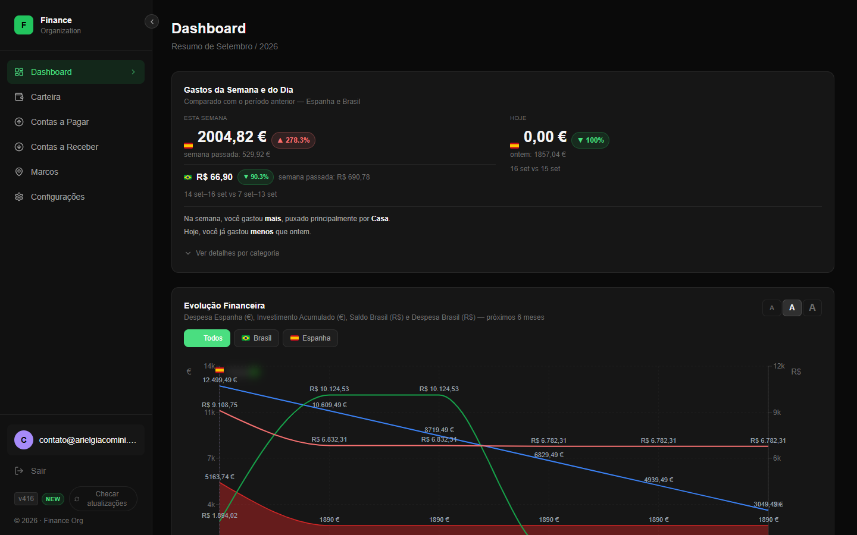Click the R$ 9.108,75 chart data label
Image resolution: width=857 pixels, height=535 pixels.
click(x=220, y=405)
